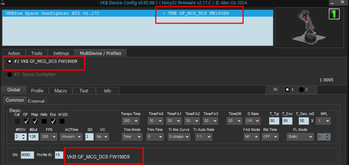Open the TimeFA1 dropdown
This screenshot has width=349, height=165.
174,121
